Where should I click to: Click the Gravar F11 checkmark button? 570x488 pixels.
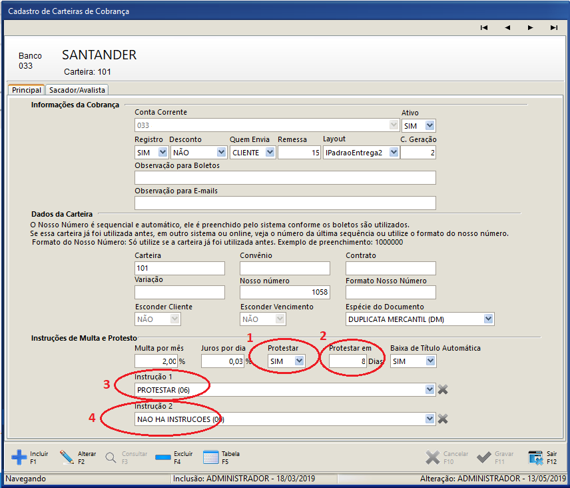[x=495, y=457]
